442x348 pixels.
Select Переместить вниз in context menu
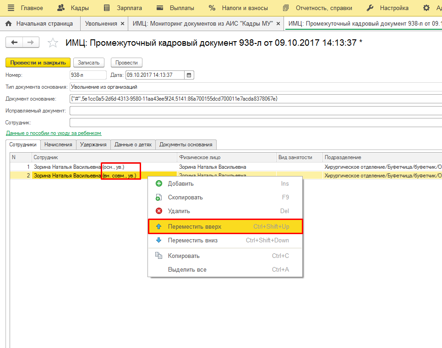point(192,241)
